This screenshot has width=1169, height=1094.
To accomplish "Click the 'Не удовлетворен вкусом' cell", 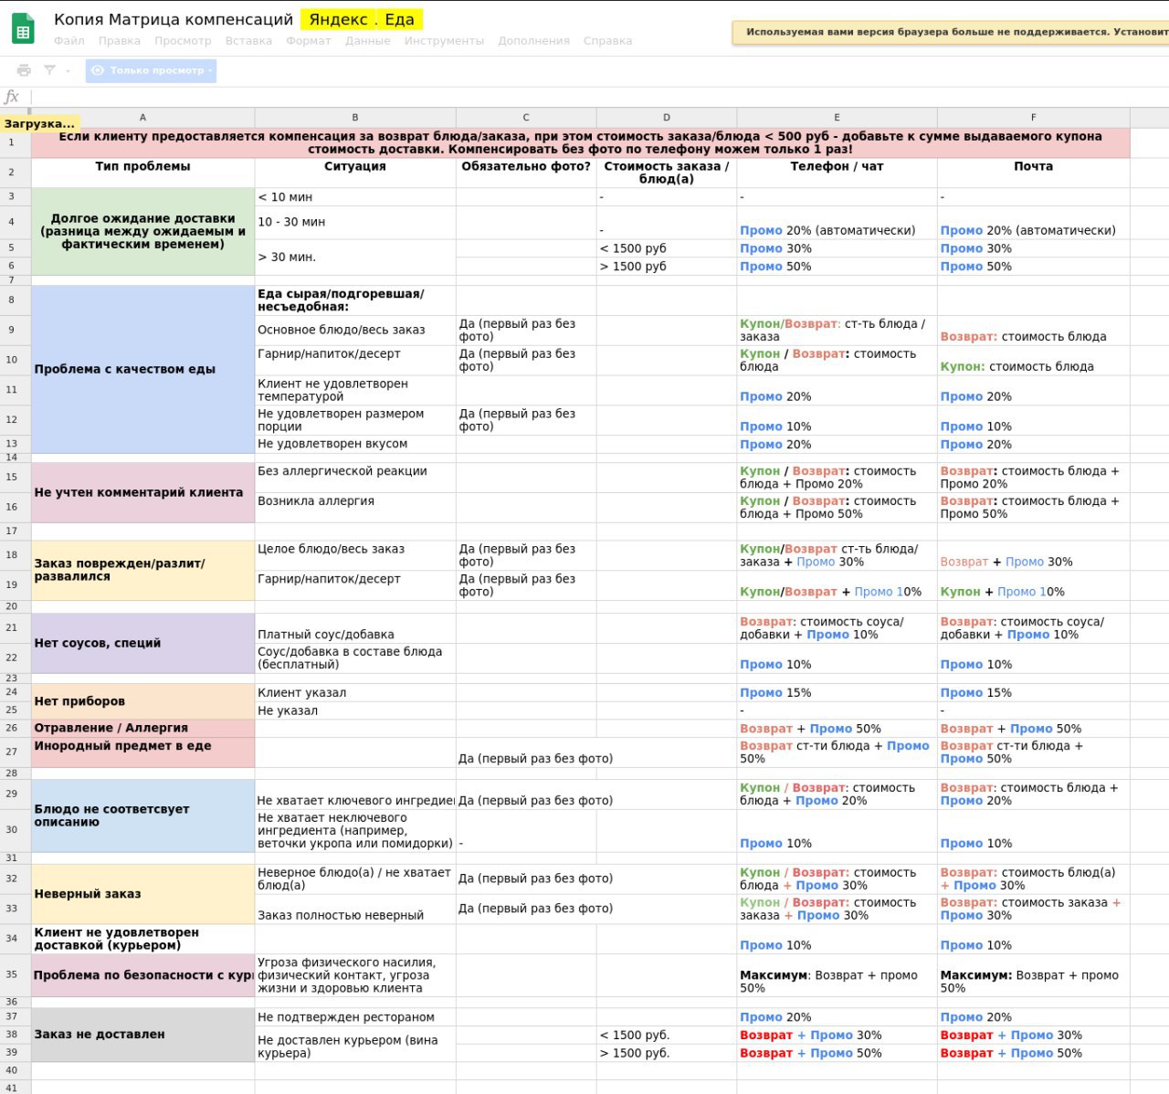I will pos(355,444).
